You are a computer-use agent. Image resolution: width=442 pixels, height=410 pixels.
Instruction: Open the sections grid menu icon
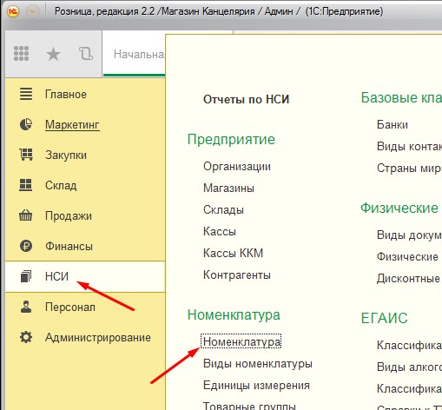[21, 54]
